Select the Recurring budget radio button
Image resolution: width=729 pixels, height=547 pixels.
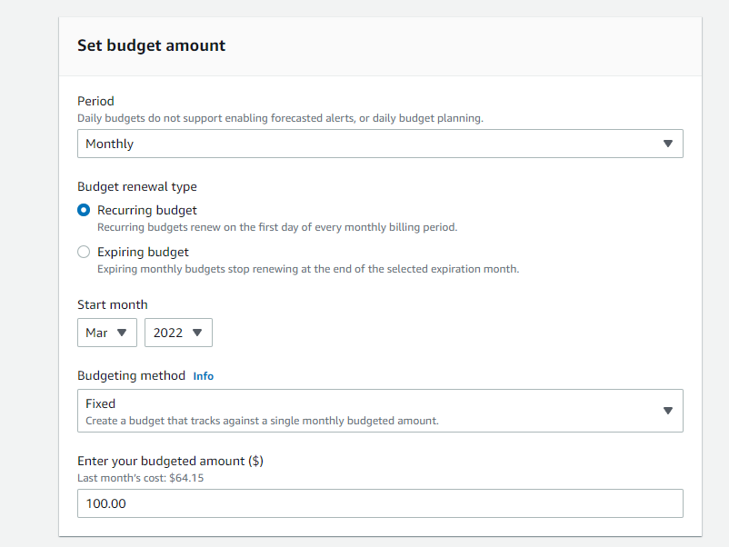84,210
